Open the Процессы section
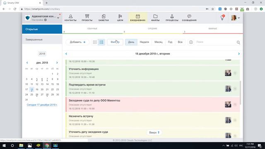The height and width of the screenshot is (149, 265). pos(172,18)
